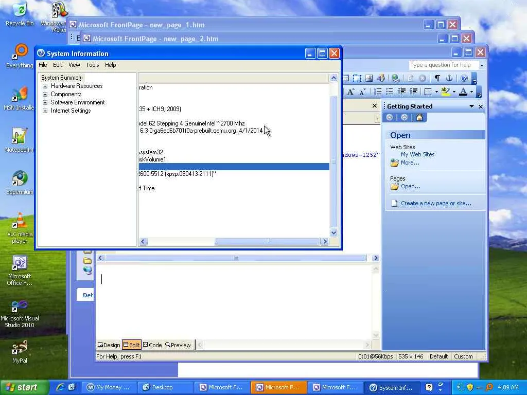Click the Insert Layer icon in FrontPage toolbar
This screenshot has width=527, height=395.
[x=357, y=78]
